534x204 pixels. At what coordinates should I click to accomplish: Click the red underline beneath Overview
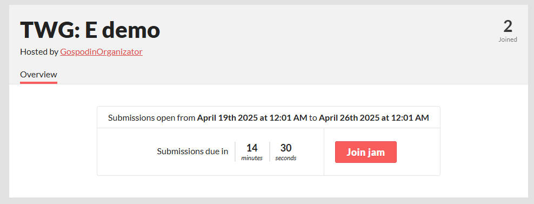pos(38,83)
